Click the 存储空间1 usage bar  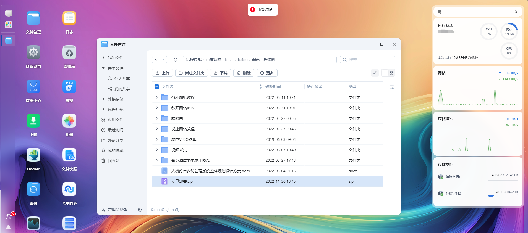point(503,179)
